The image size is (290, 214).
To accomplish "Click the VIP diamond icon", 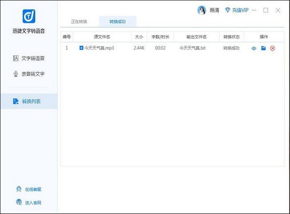I will click(228, 11).
